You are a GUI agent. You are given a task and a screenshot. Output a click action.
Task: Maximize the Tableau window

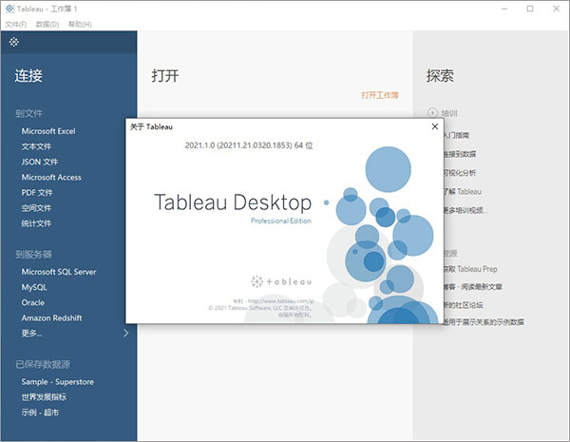tap(530, 9)
